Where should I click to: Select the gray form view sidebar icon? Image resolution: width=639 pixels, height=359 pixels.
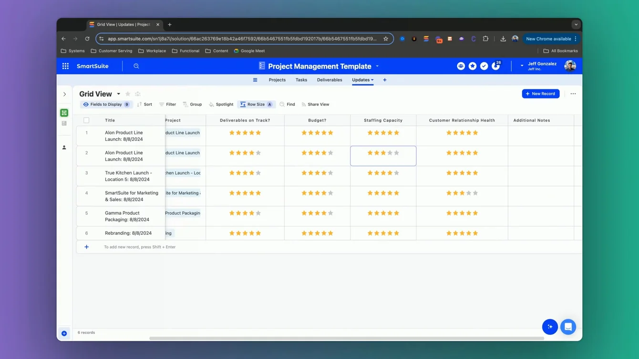coord(64,123)
